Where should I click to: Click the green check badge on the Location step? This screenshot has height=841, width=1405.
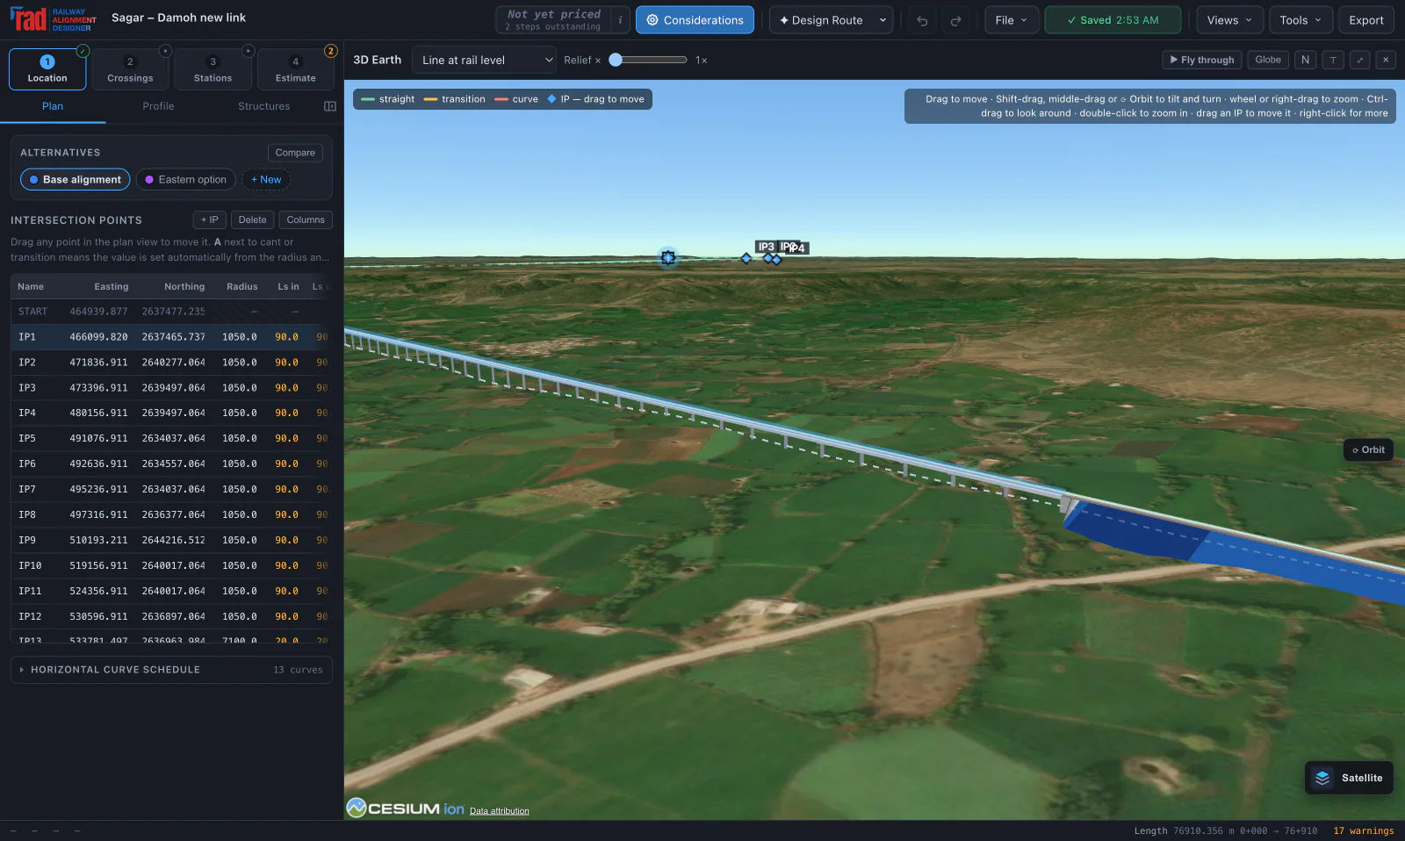tap(83, 51)
